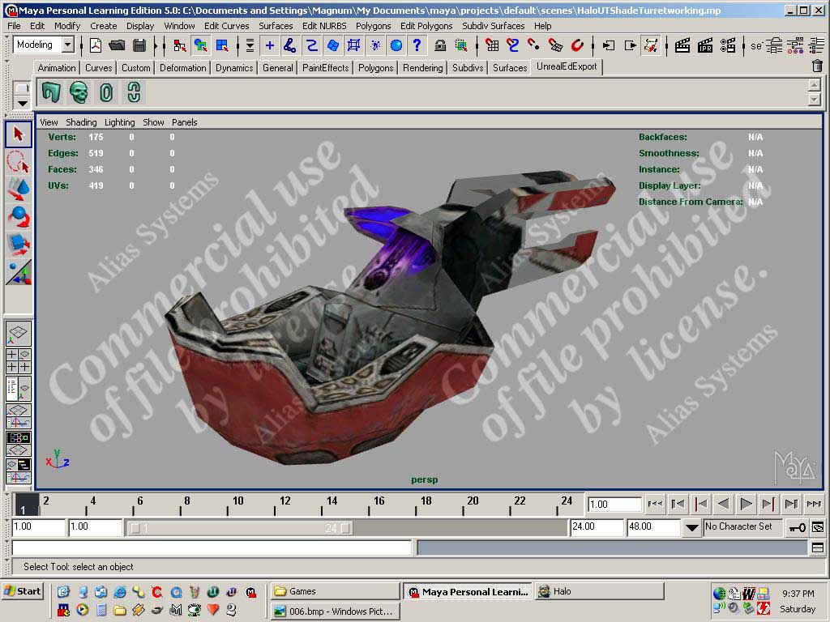This screenshot has width=830, height=622.
Task: Open the Subdiv Surfaces menu
Action: tap(493, 26)
